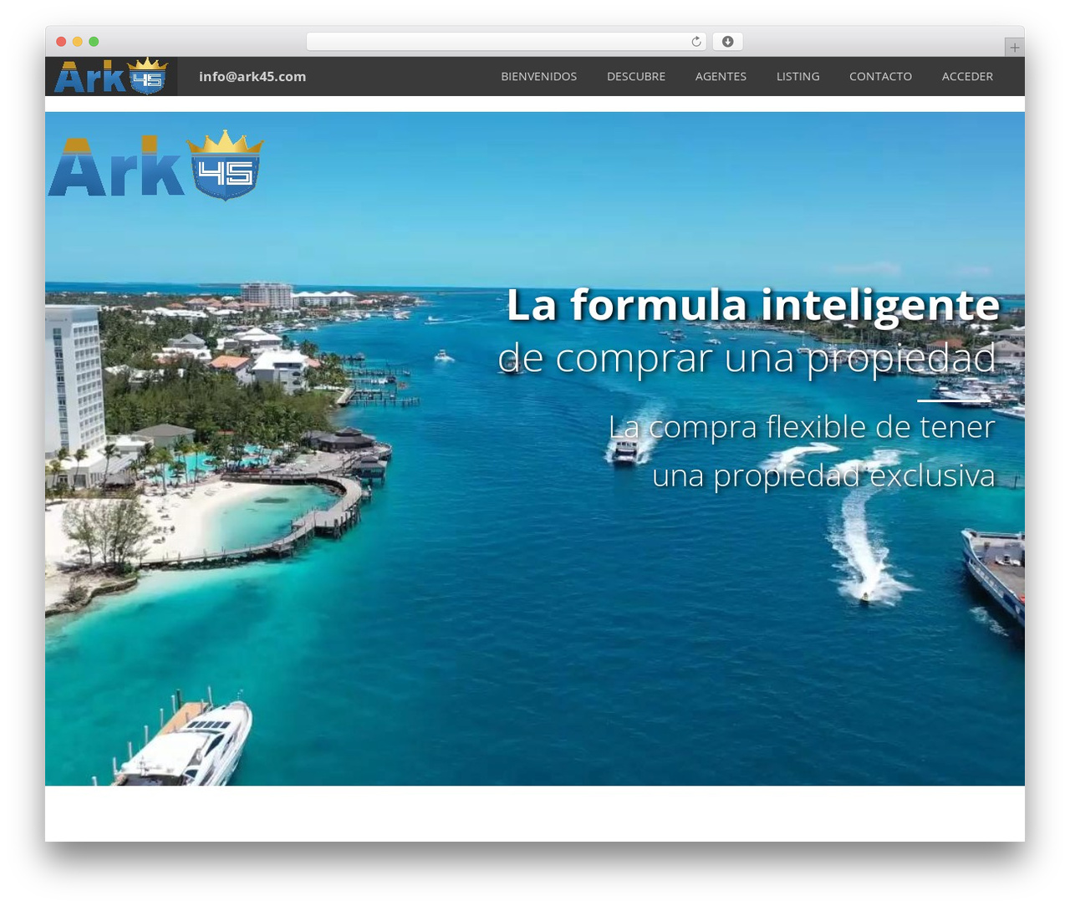Navigate to the CONTACTO page

[x=881, y=76]
